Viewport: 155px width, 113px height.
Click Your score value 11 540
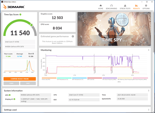8,56
